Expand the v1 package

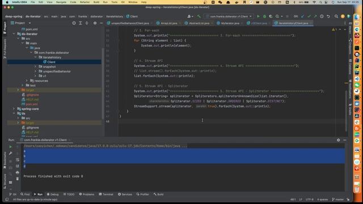(35, 76)
